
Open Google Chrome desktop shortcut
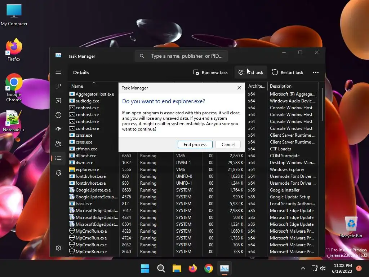[x=14, y=88]
